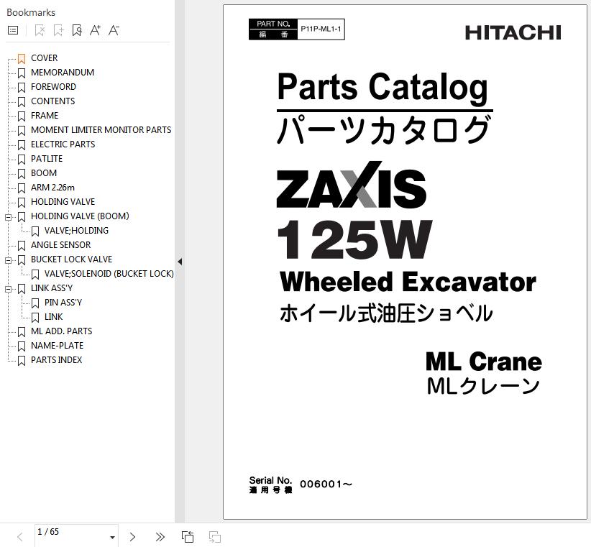Increase bookmark text size with A+ icon

95,30
